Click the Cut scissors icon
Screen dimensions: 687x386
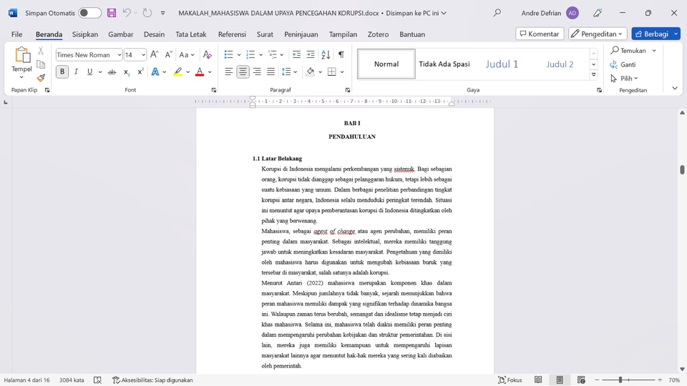41,51
